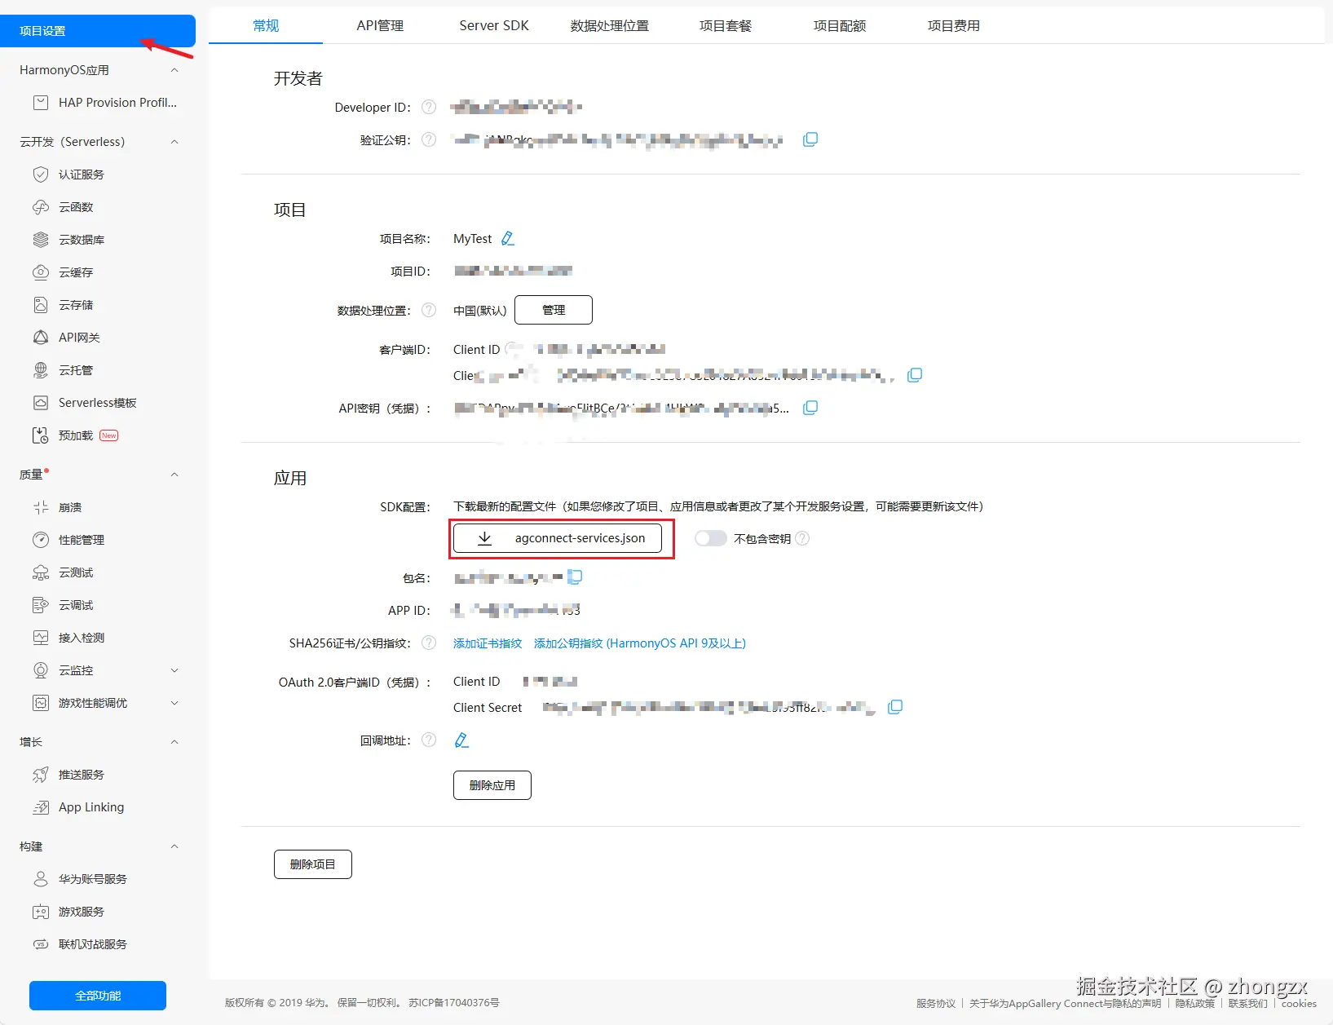Image resolution: width=1333 pixels, height=1025 pixels.
Task: Collapse the HarmonyOS应用 section
Action: coord(174,70)
